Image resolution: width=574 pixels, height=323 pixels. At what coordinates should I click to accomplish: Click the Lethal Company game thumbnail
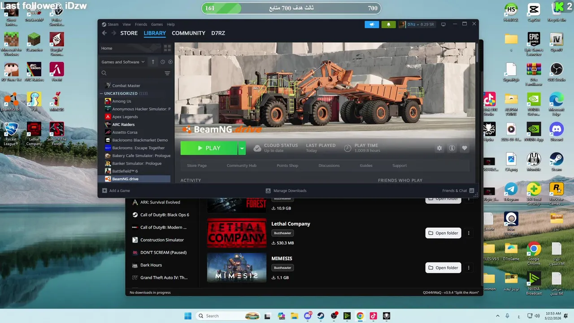237,233
